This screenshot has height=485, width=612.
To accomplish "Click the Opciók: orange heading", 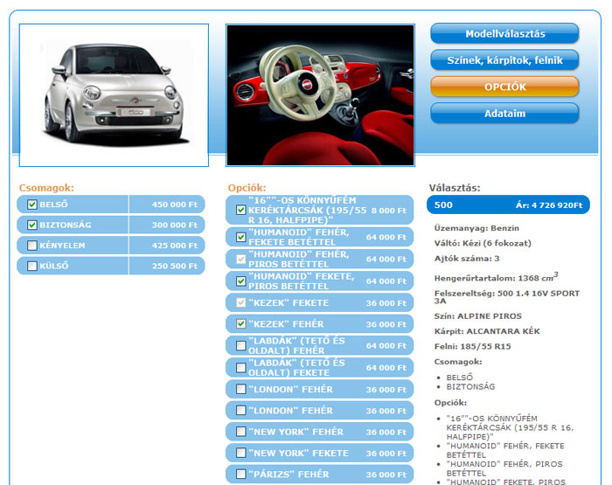I will (x=247, y=188).
